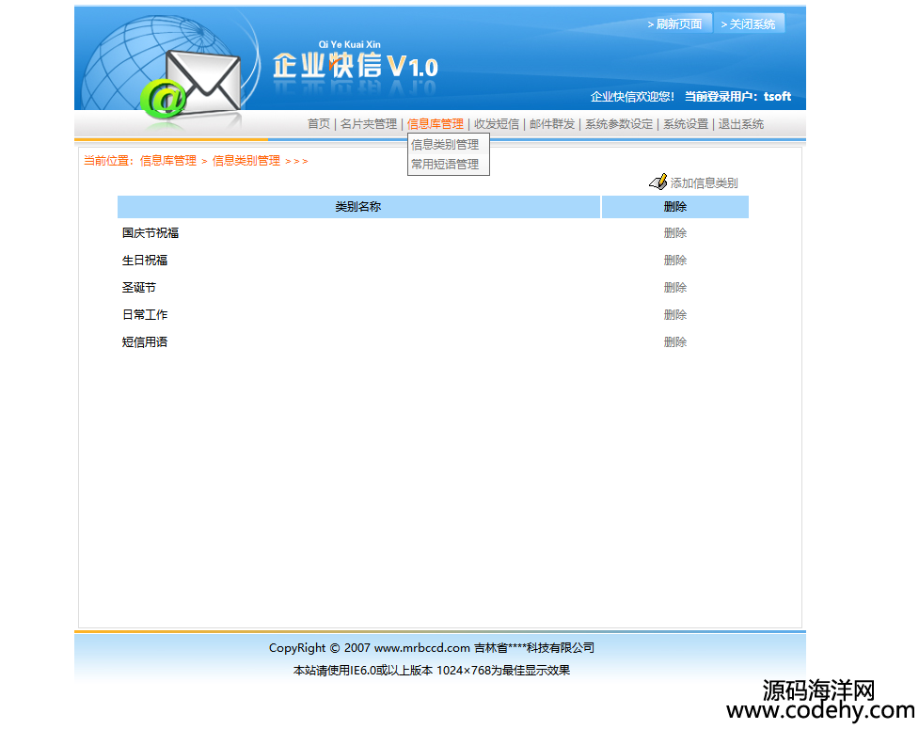
Task: Click 关闭系统 button
Action: [x=749, y=24]
